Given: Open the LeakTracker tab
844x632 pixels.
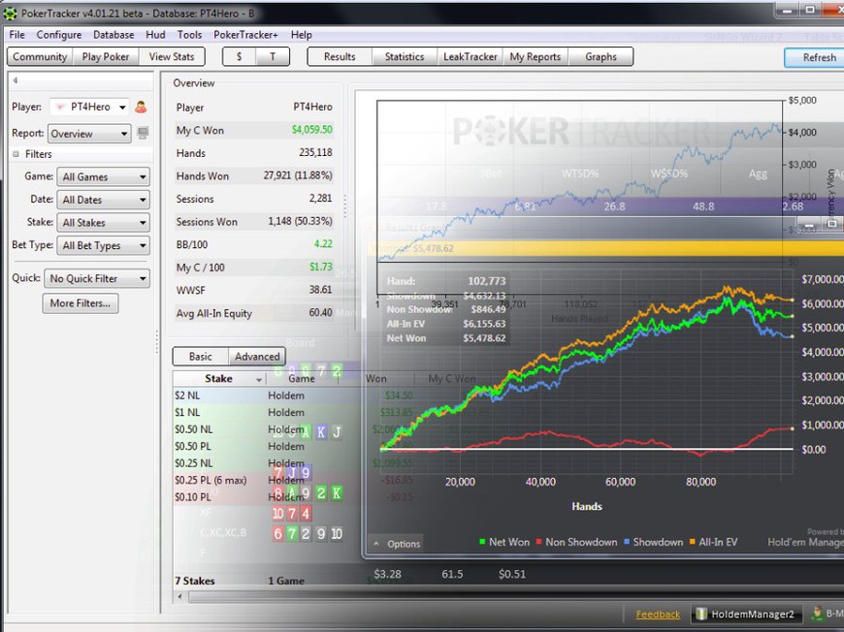Looking at the screenshot, I should 470,56.
